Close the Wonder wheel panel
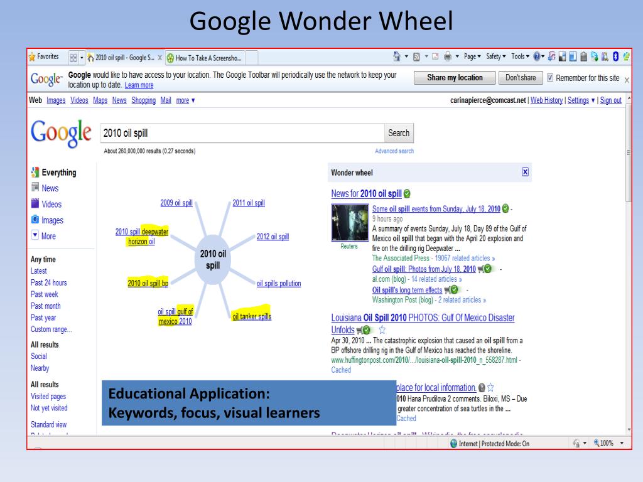 [525, 172]
